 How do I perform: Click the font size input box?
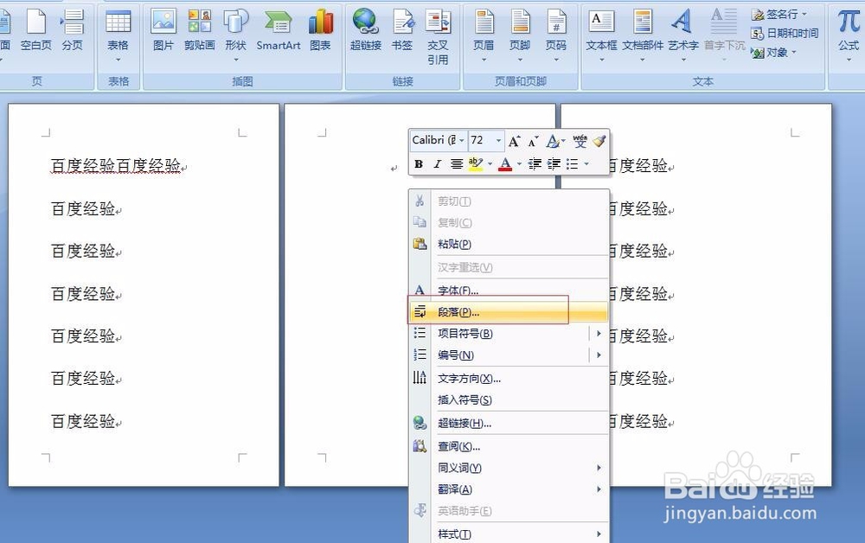click(x=478, y=140)
